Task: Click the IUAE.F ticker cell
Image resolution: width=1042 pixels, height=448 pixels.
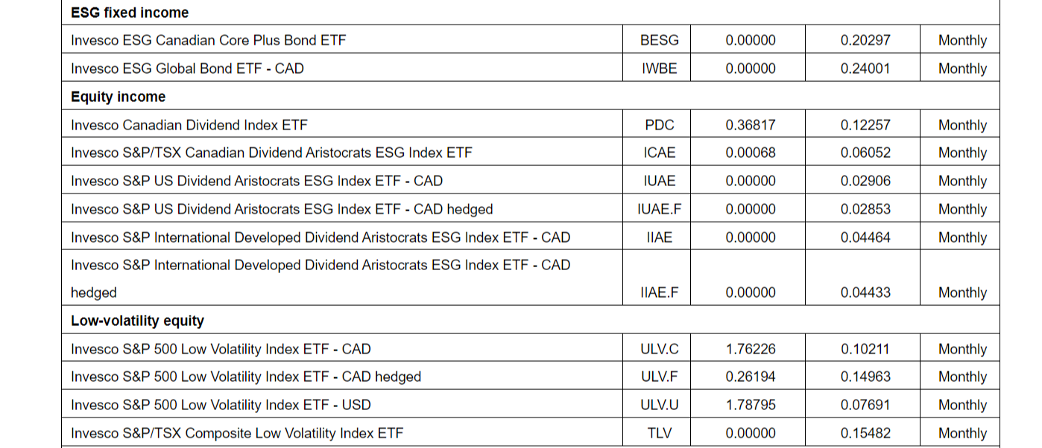Action: 659,209
